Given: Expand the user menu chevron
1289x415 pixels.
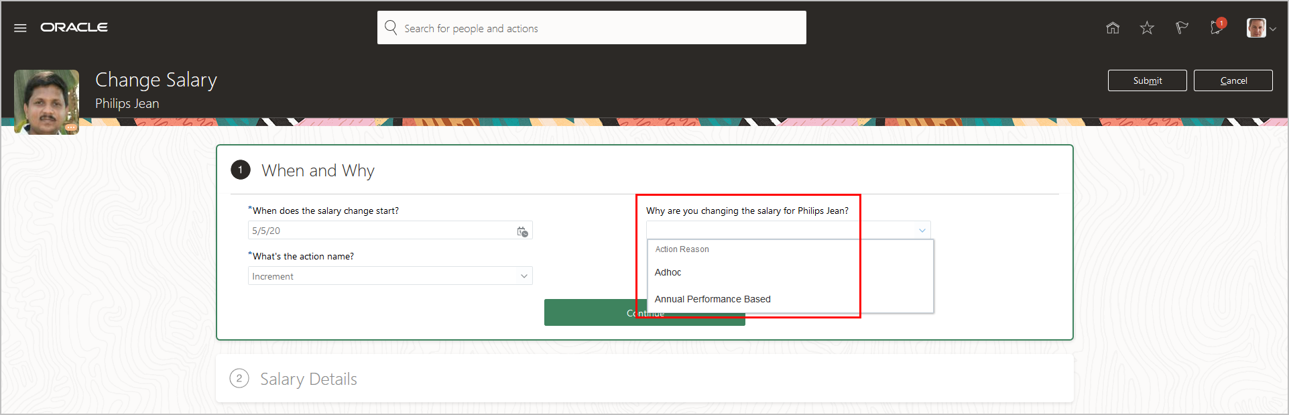Looking at the screenshot, I should (1273, 29).
